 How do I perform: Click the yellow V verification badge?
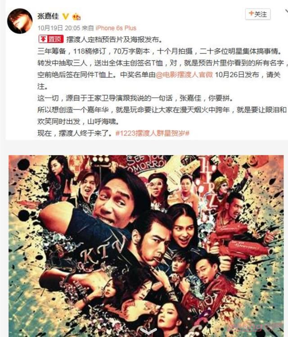[66, 16]
